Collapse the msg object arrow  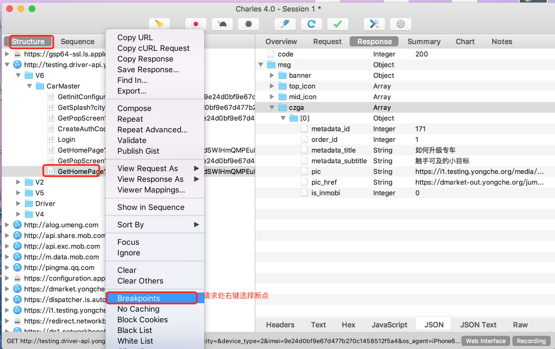click(x=261, y=65)
